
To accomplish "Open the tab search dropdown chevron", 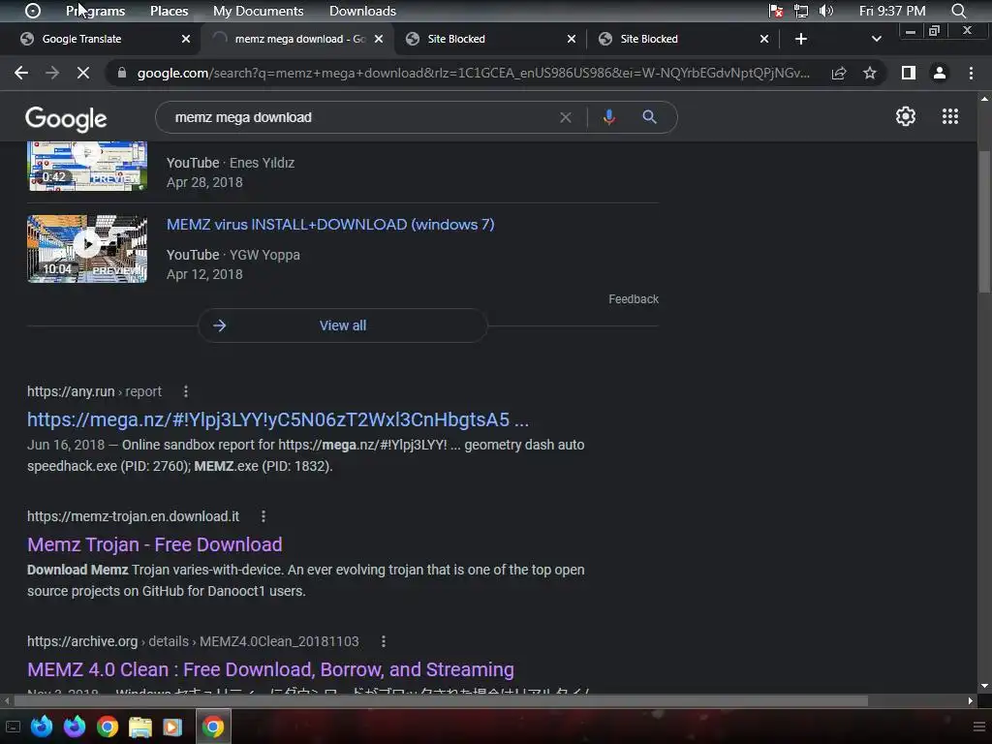I will pos(876,39).
